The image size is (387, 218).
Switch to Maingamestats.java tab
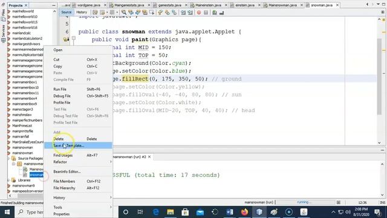pos(129,5)
